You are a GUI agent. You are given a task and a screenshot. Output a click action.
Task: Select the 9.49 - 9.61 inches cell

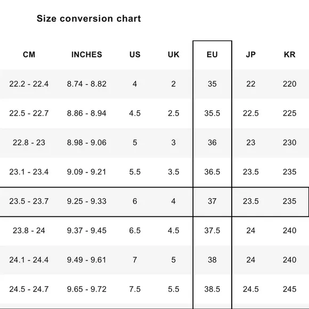(86, 260)
